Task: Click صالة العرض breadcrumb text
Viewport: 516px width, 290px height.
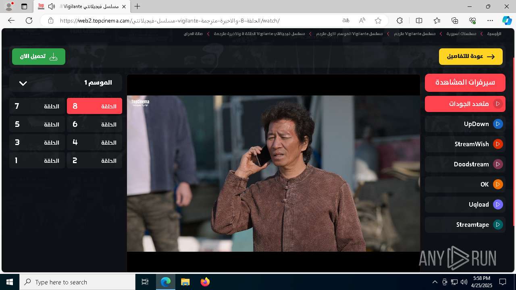Action: 193,34
